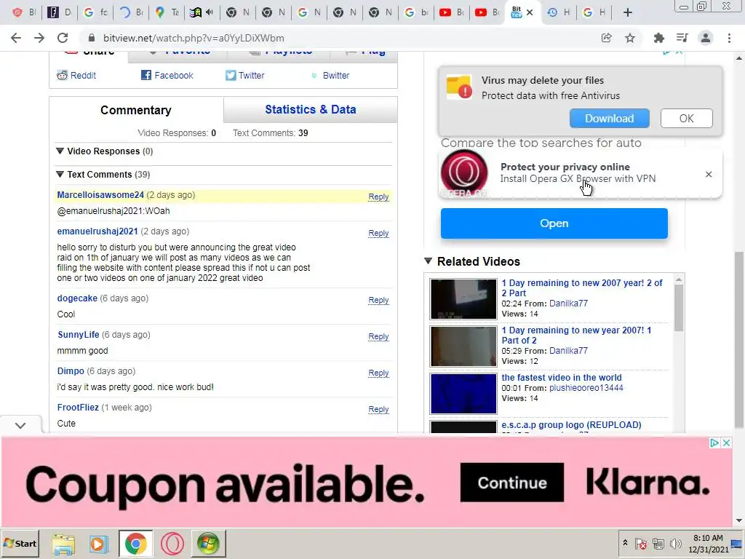745x559 pixels.
Task: Open File Explorer from taskbar
Action: [63, 544]
